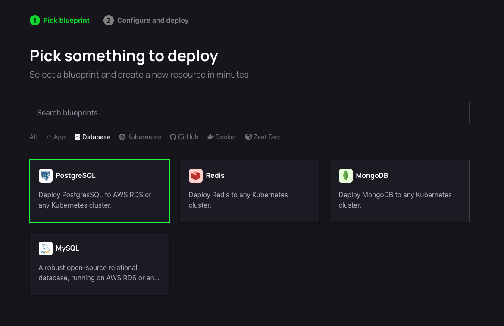Click 'A robust open-source relational' description
The width and height of the screenshot is (504, 326).
pyautogui.click(x=99, y=273)
